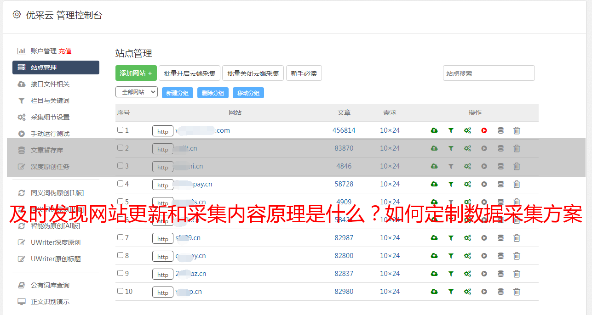This screenshot has height=315, width=592.
Task: Select the checkbox for site 7
Action: [120, 237]
